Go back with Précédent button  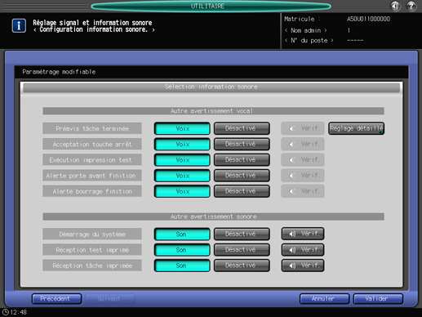tap(56, 299)
